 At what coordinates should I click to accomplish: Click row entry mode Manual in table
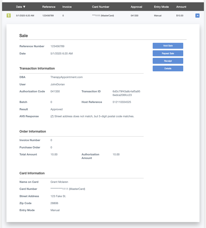point(158,16)
